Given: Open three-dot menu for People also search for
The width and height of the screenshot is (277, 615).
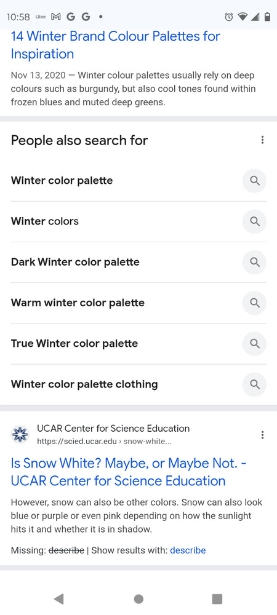Looking at the screenshot, I should pyautogui.click(x=262, y=140).
